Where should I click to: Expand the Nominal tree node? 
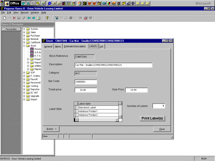click(24, 39)
